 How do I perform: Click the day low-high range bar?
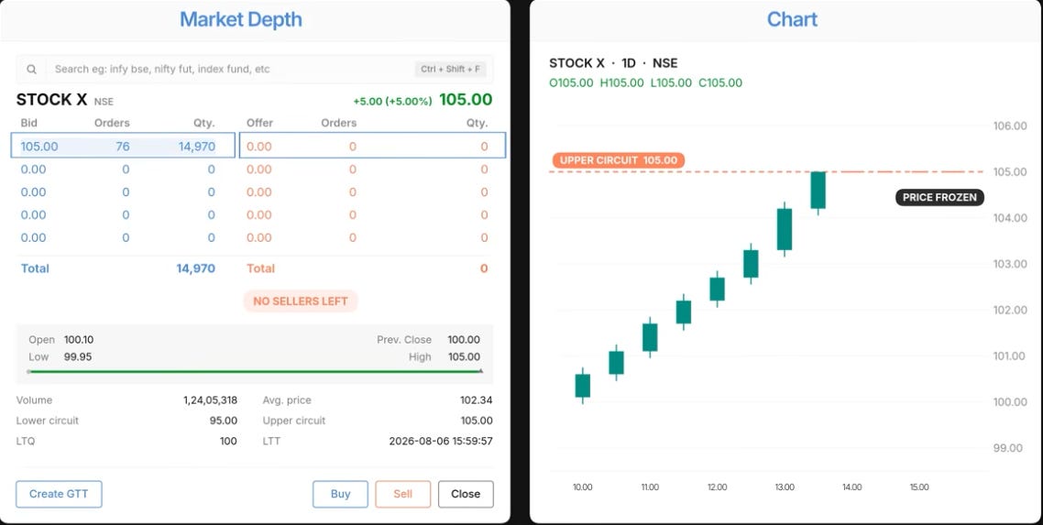[x=255, y=371]
